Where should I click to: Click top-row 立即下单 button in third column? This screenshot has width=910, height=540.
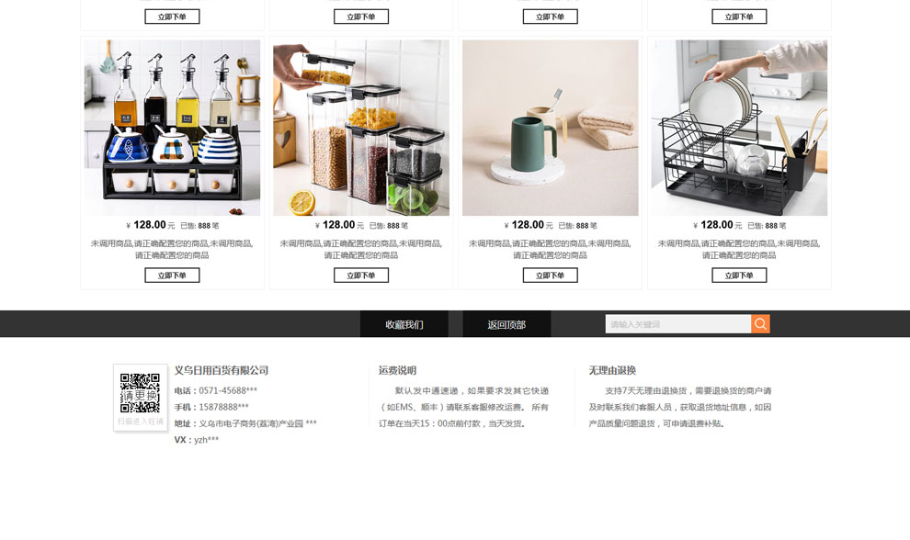[x=551, y=17]
